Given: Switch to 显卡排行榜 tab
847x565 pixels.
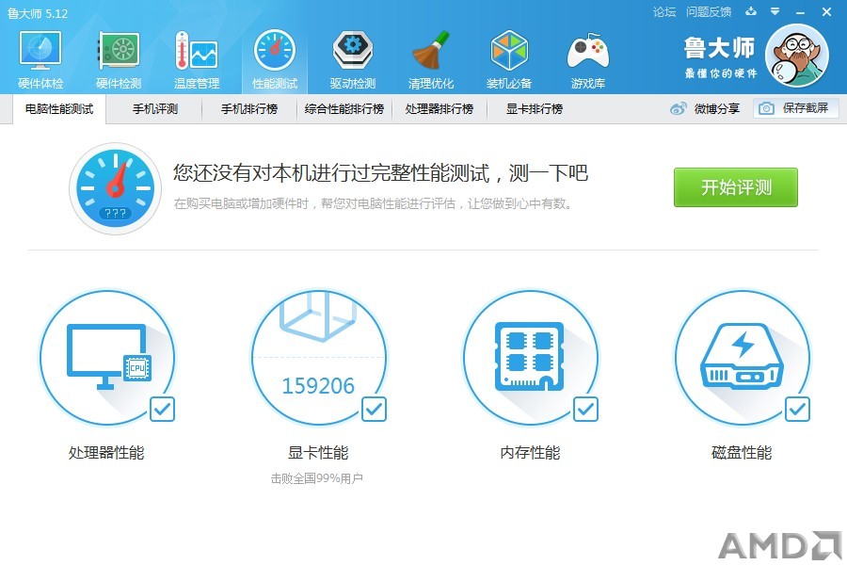Looking at the screenshot, I should point(535,108).
